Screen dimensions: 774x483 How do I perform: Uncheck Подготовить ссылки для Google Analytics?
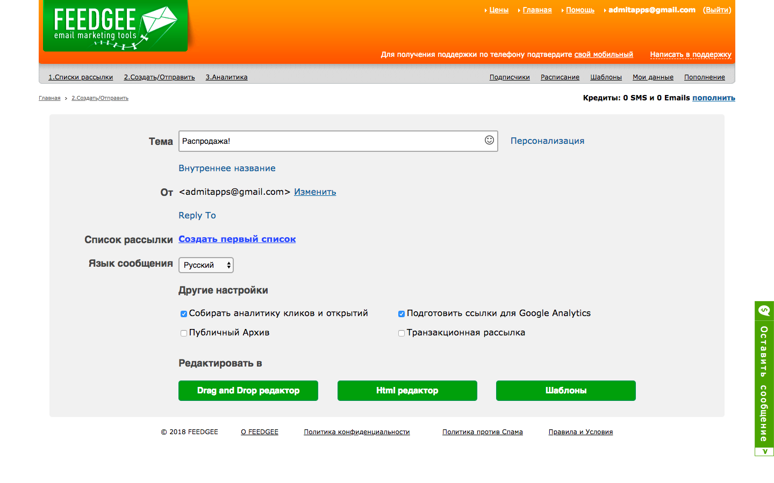(x=401, y=313)
